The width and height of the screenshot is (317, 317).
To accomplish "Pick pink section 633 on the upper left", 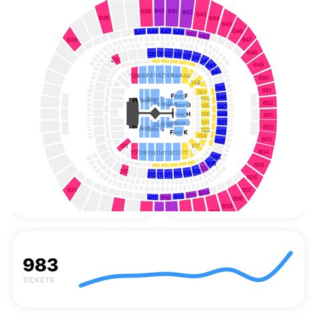I will pos(72,39).
